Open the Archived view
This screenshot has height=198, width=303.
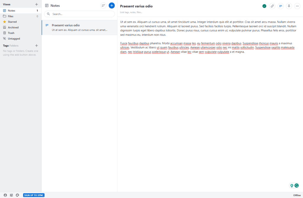(x=13, y=27)
